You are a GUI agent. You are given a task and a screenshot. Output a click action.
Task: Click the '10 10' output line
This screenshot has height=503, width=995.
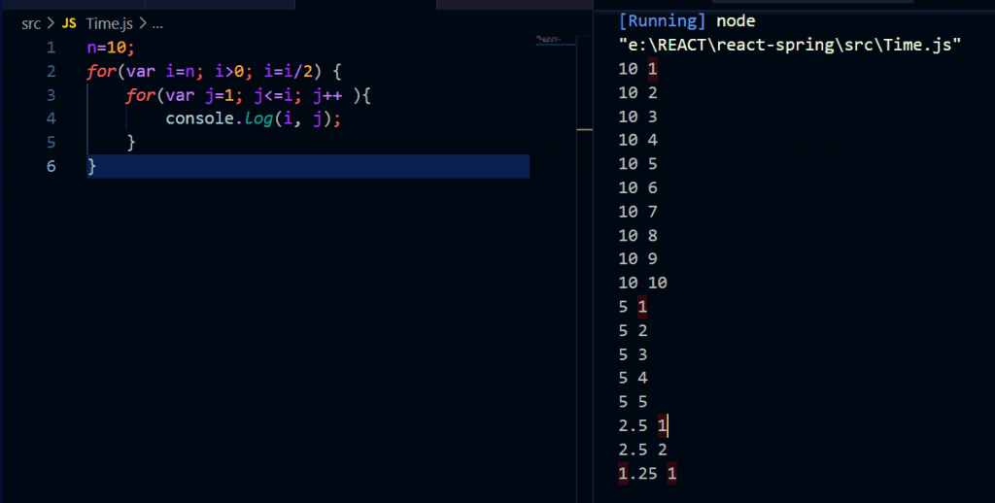642,283
